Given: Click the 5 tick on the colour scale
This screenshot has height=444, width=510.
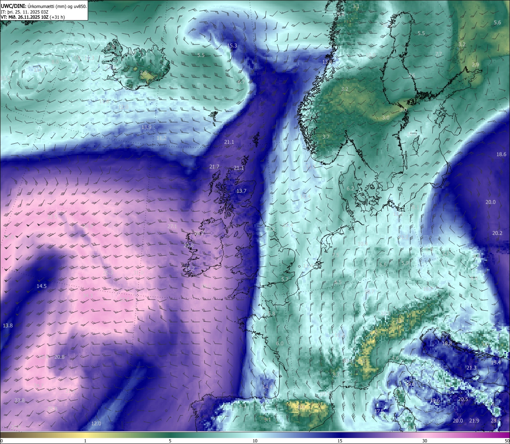Looking at the screenshot, I should coord(170,441).
